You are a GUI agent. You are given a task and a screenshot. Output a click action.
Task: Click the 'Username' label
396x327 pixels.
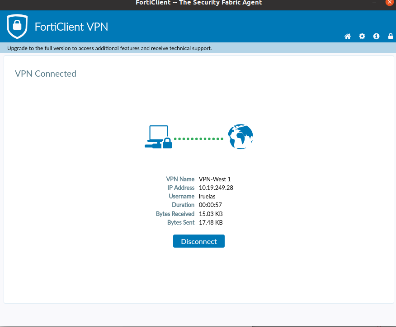182,196
